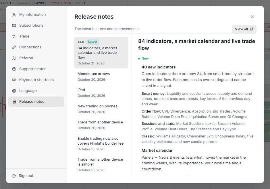
Task: Select Connections in the sidebar
Action: (36, 47)
